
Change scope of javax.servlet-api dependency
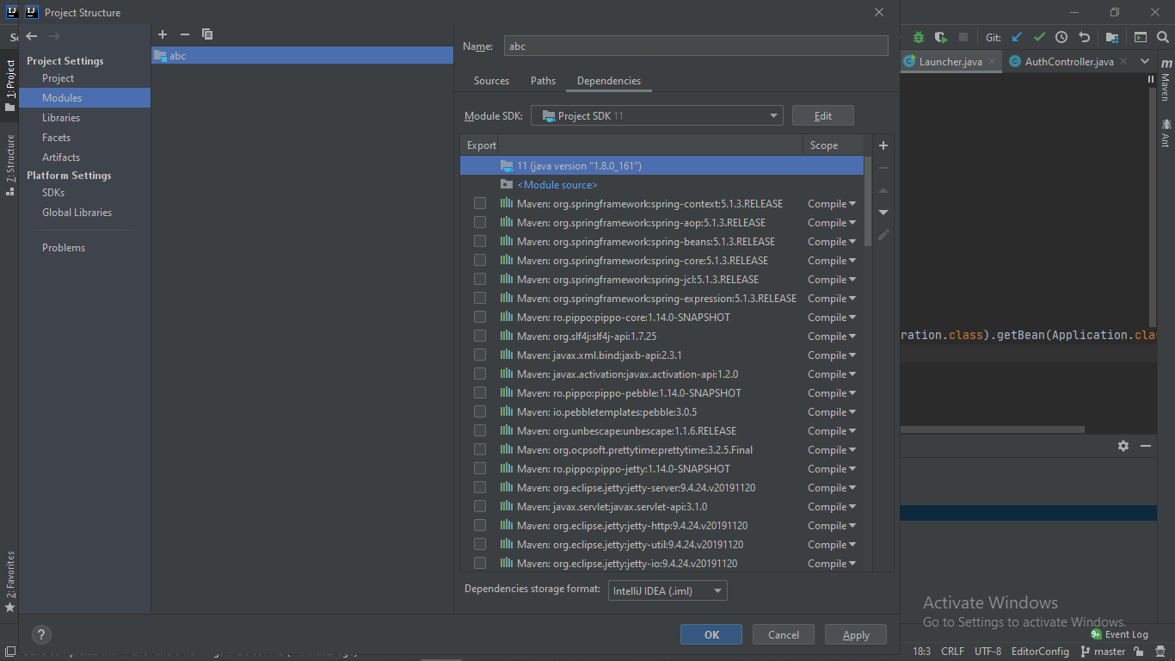pyautogui.click(x=832, y=507)
